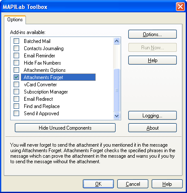Cancel the MAPILab Toolbox dialog

(133, 184)
